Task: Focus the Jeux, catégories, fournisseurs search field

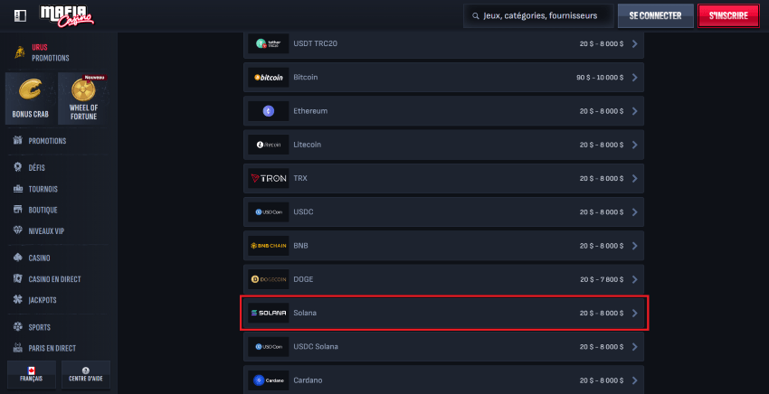Action: click(x=538, y=15)
